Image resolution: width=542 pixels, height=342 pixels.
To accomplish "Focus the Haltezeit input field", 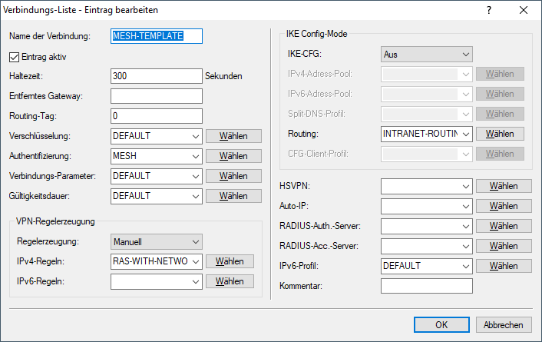I will (156, 76).
